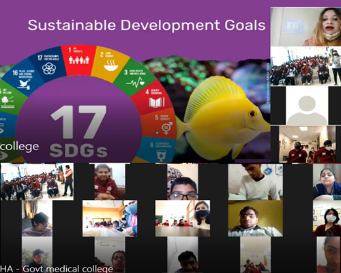Click the SDG 16 Peace dove icon
This screenshot has height=273, width=341.
(x=24, y=84)
